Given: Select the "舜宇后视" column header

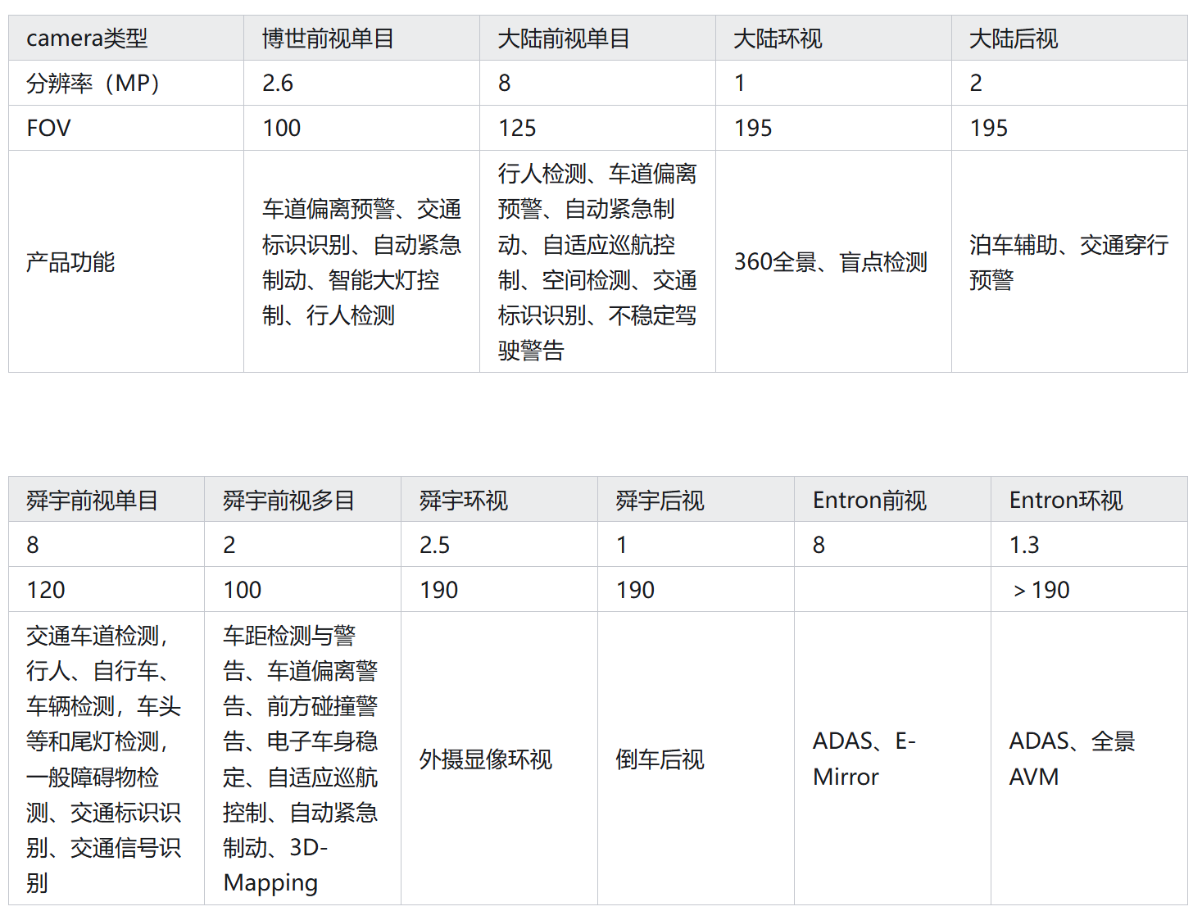Looking at the screenshot, I should pos(696,500).
